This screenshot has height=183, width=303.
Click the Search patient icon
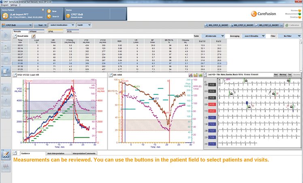[49, 17]
